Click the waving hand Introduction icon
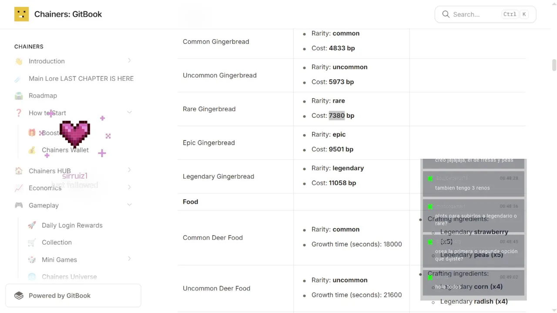Image resolution: width=557 pixels, height=313 pixels. click(19, 61)
